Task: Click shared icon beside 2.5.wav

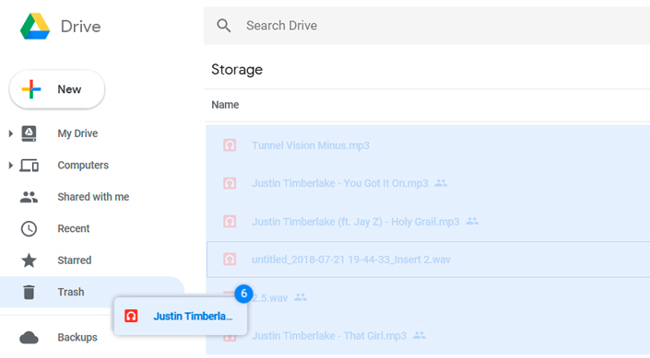Action: tap(301, 297)
